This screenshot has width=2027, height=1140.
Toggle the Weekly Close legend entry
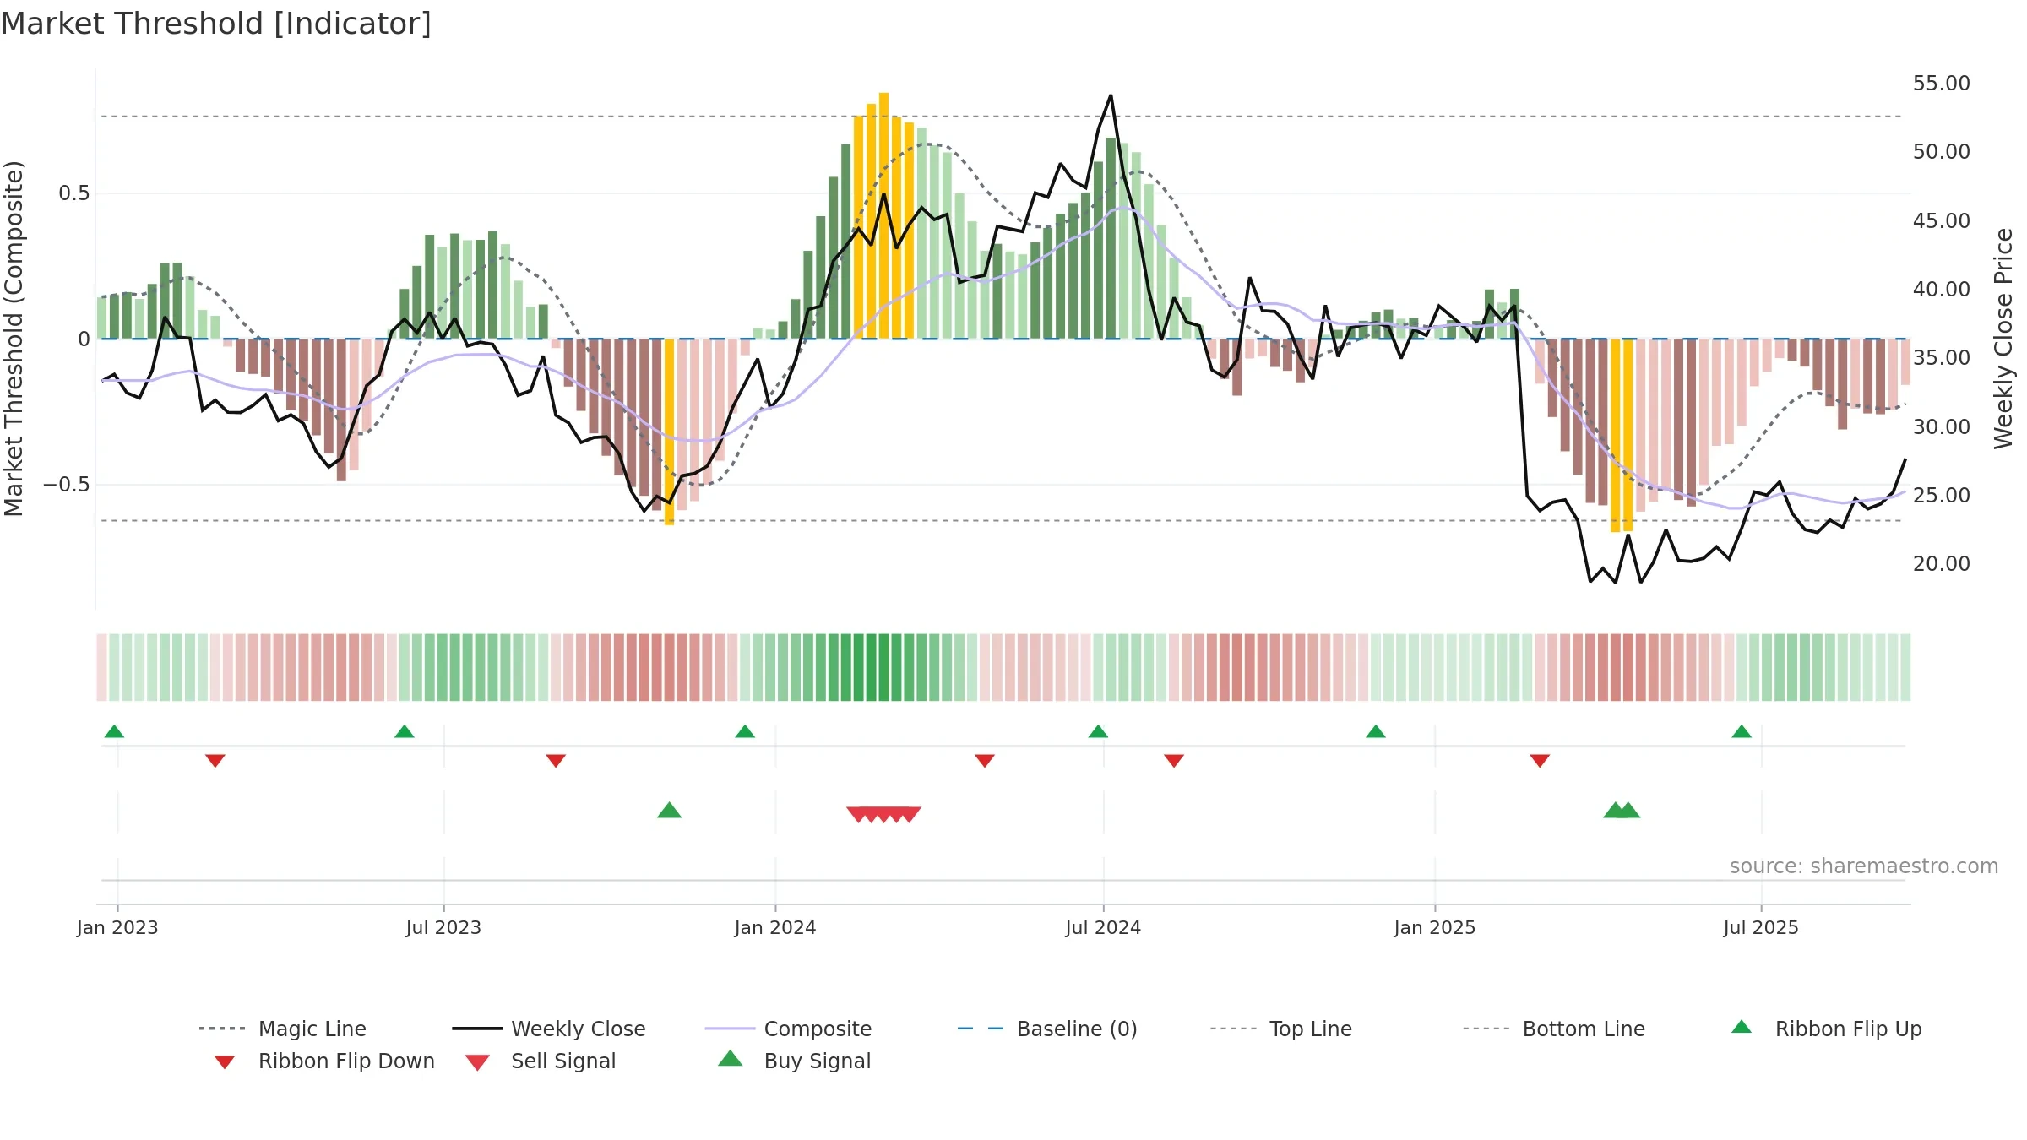(x=549, y=1029)
